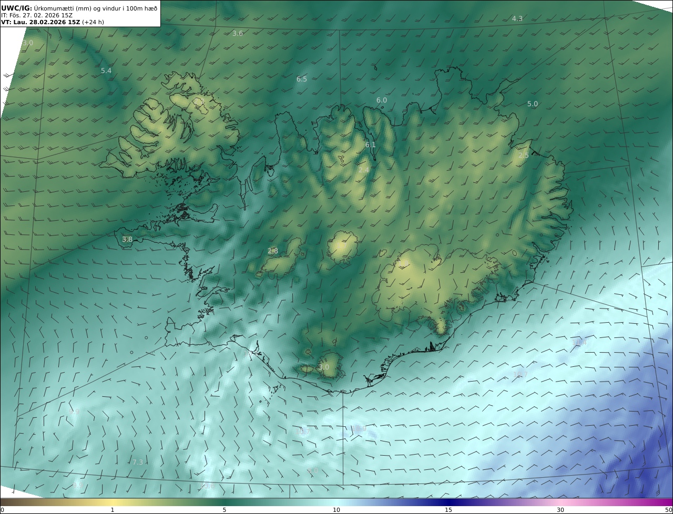Screen dimensions: 673x514
Task: Click the 3.0 value on the southern glacier
Action: point(324,367)
